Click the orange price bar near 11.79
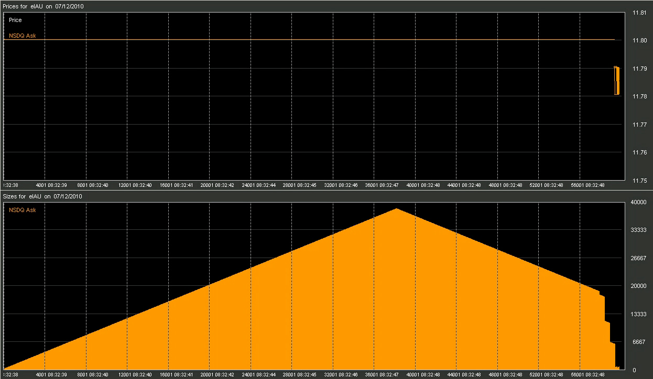The width and height of the screenshot is (653, 379). [617, 81]
